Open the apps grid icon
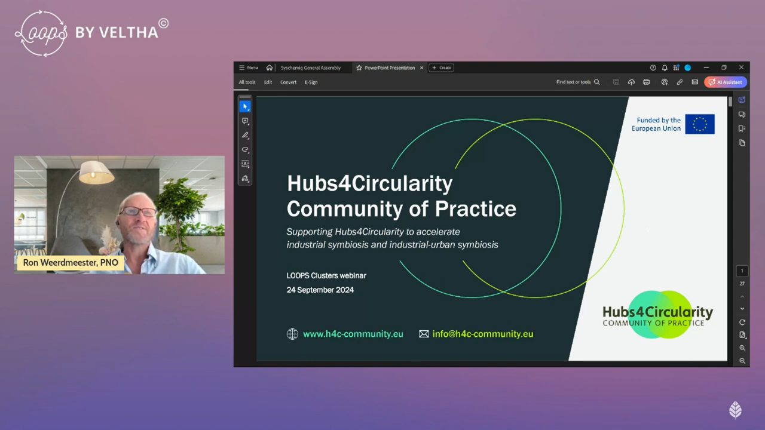765x430 pixels. 676,67
